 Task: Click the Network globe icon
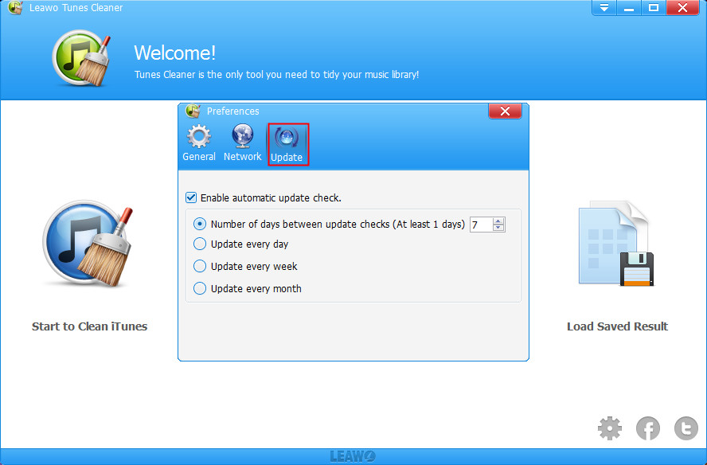[x=242, y=137]
